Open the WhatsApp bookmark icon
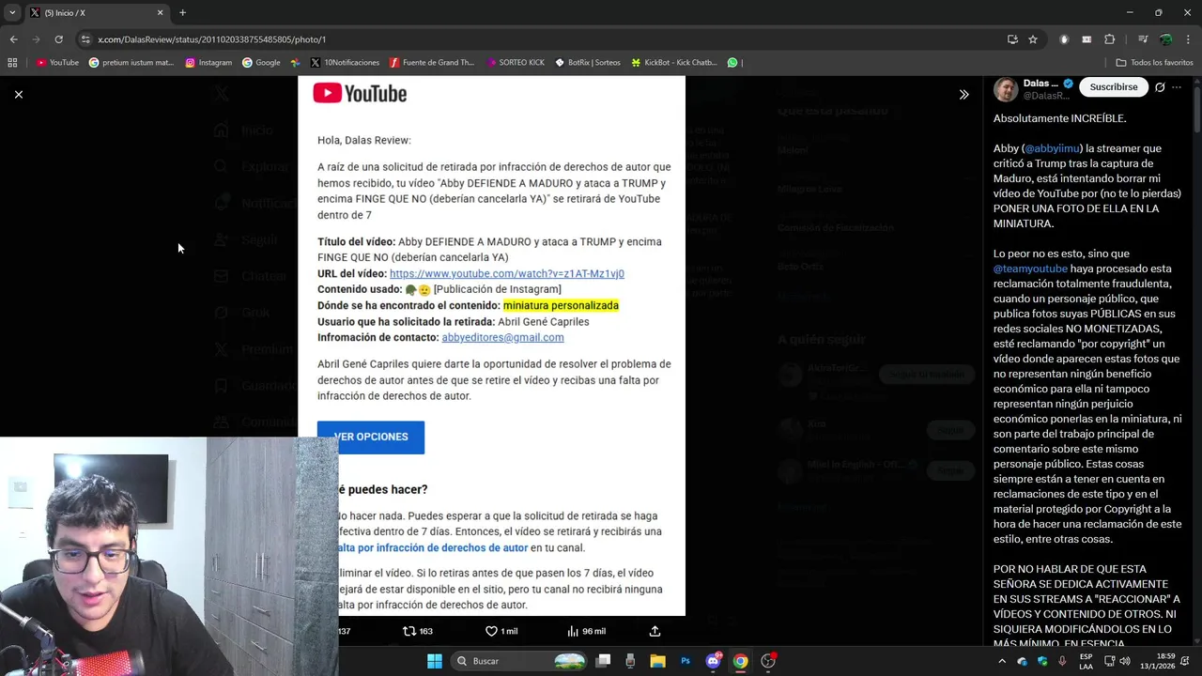 [732, 63]
